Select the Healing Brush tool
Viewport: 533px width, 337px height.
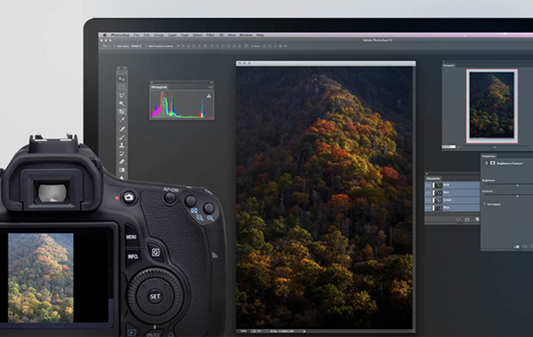tap(122, 129)
